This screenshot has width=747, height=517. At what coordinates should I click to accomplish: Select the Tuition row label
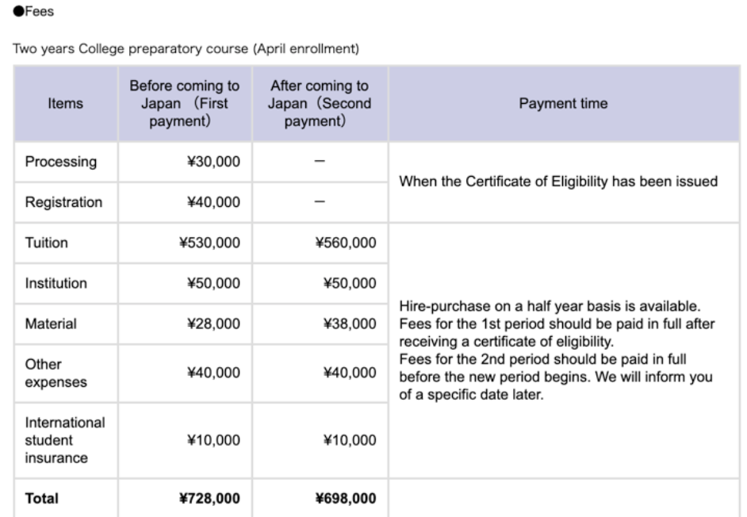(47, 243)
